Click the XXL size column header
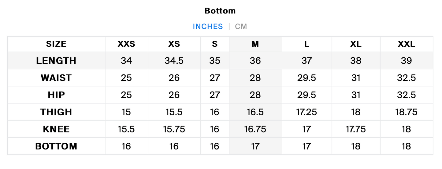The height and width of the screenshot is (169, 442). [x=406, y=44]
